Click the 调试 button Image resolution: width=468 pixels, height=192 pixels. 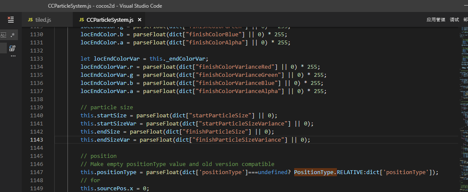(454, 20)
